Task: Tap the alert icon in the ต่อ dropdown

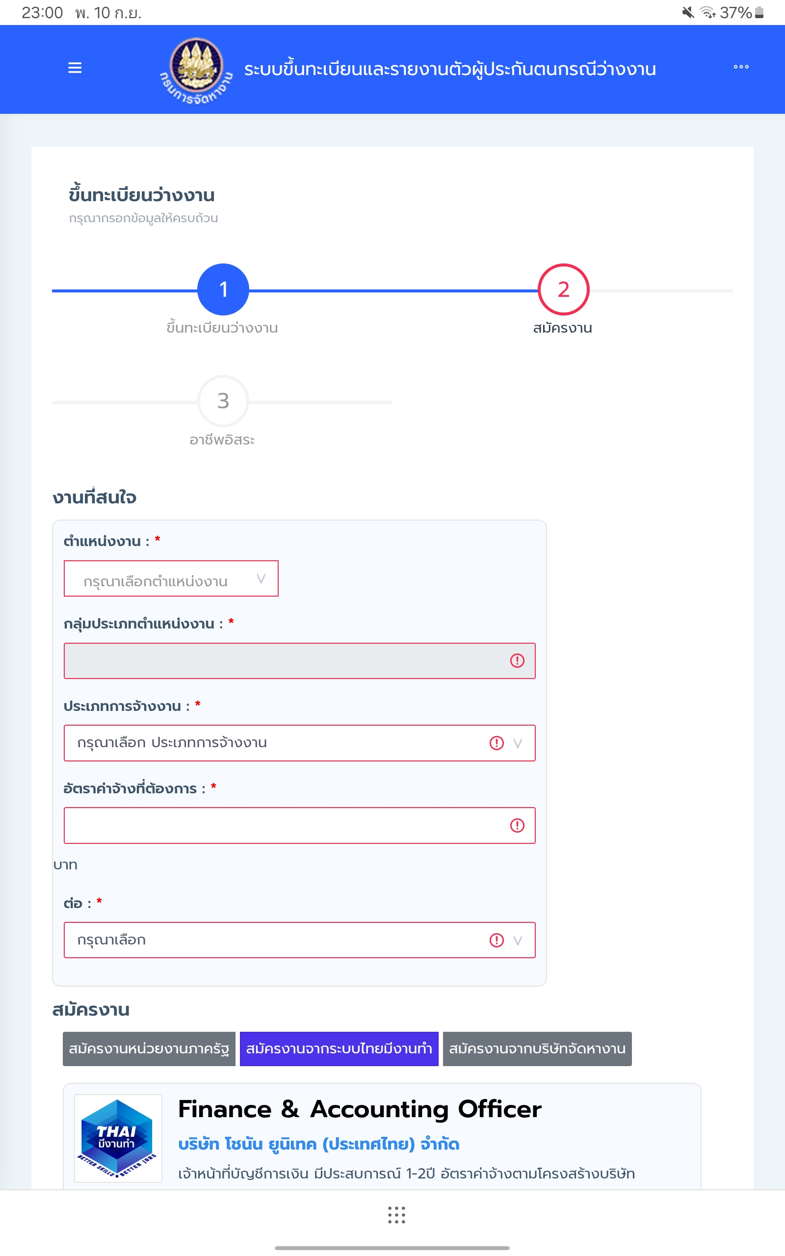Action: [x=497, y=940]
